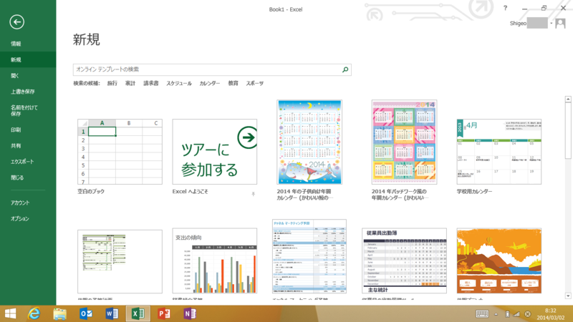Select the 学校用カレンダー template
This screenshot has height=322, width=573.
[499, 152]
